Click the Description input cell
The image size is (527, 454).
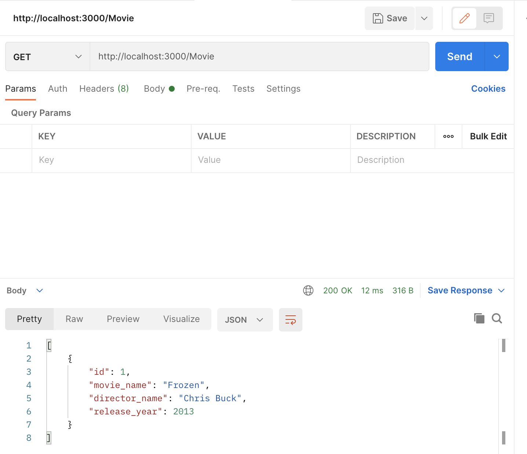432,160
